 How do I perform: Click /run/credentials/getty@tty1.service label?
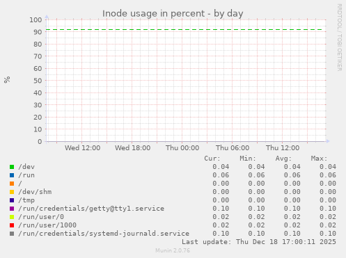point(91,209)
